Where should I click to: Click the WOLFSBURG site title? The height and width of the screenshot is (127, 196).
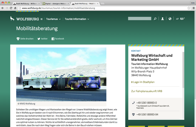tap(28, 19)
